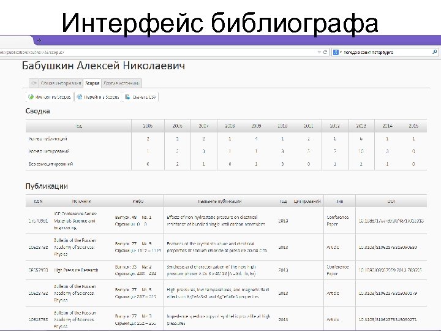Image resolution: width=441 pixels, height=331 pixels.
Task: Switch to Другие источники tab
Action: click(x=121, y=83)
